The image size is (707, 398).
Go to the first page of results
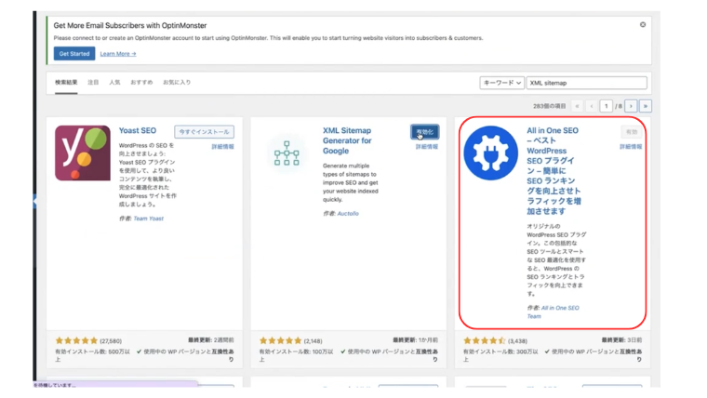coord(577,106)
